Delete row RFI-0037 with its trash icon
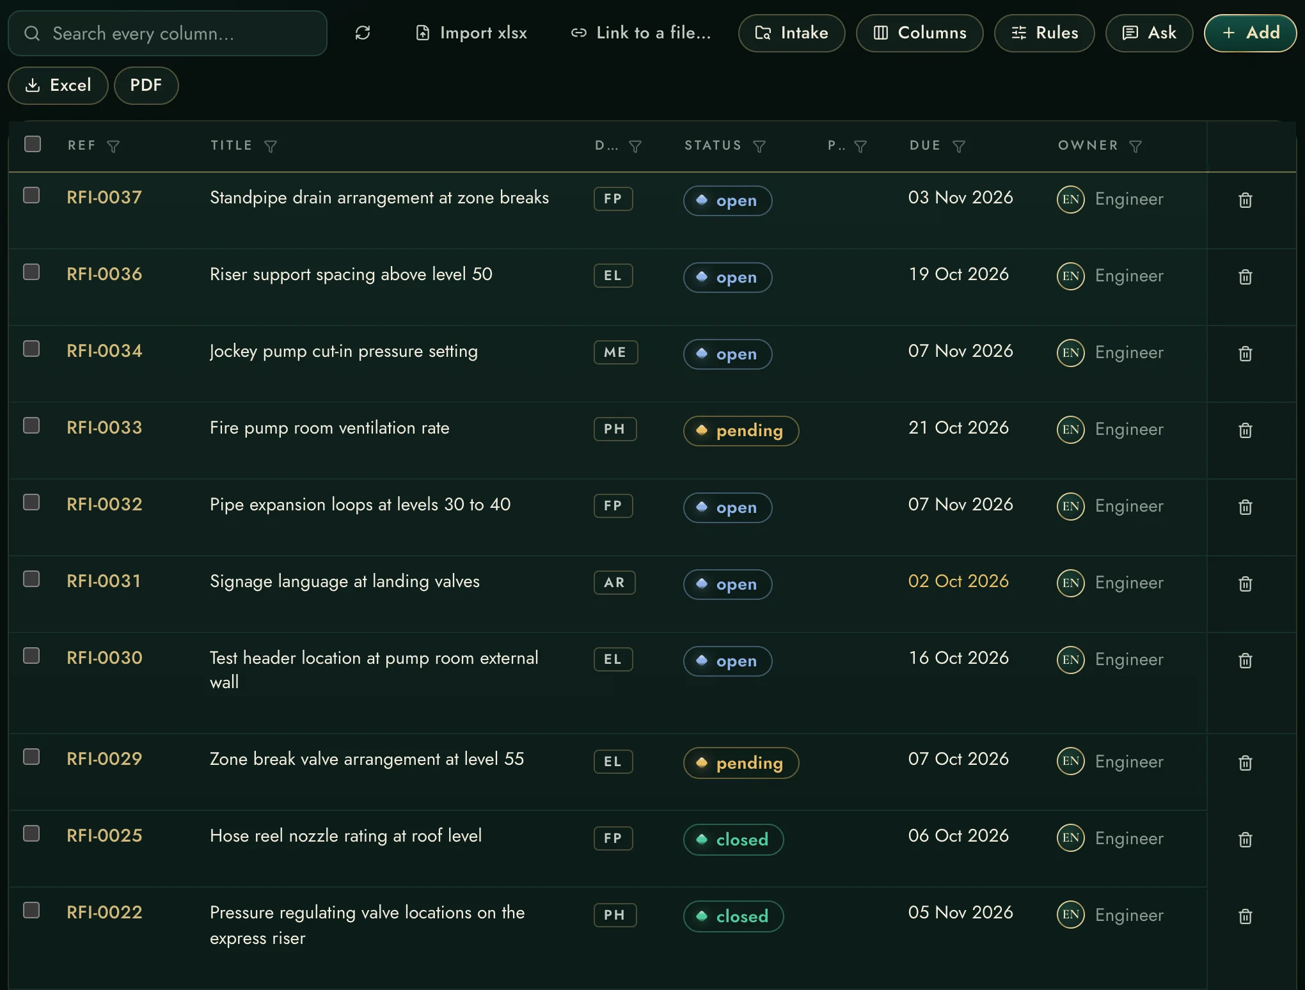1305x990 pixels. point(1245,200)
